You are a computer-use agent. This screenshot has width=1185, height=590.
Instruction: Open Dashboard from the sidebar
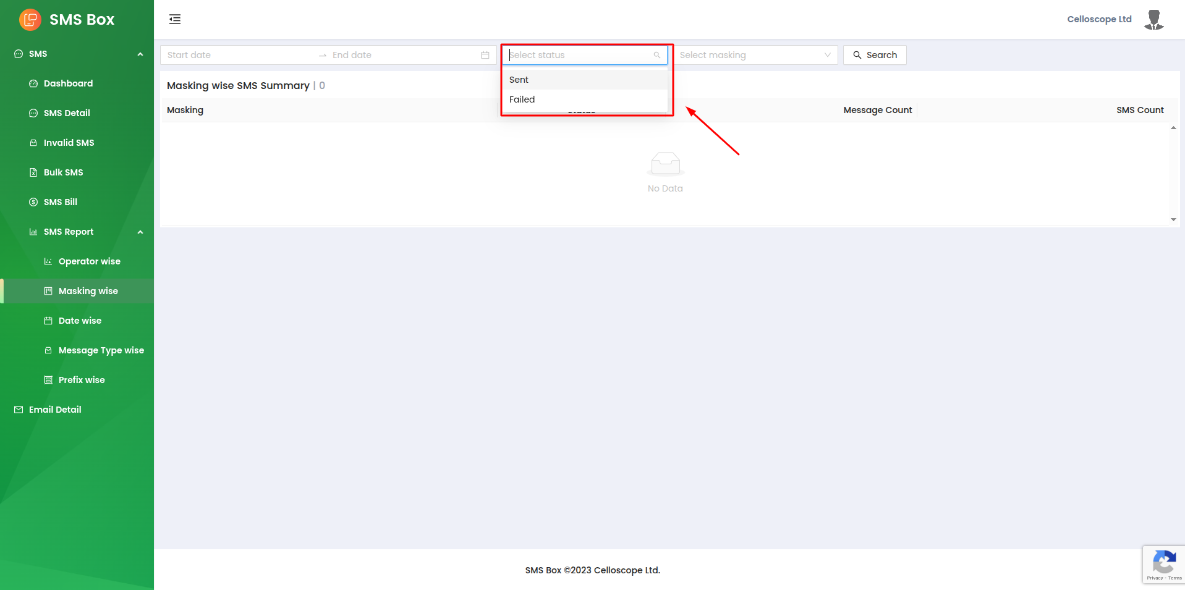coord(68,83)
